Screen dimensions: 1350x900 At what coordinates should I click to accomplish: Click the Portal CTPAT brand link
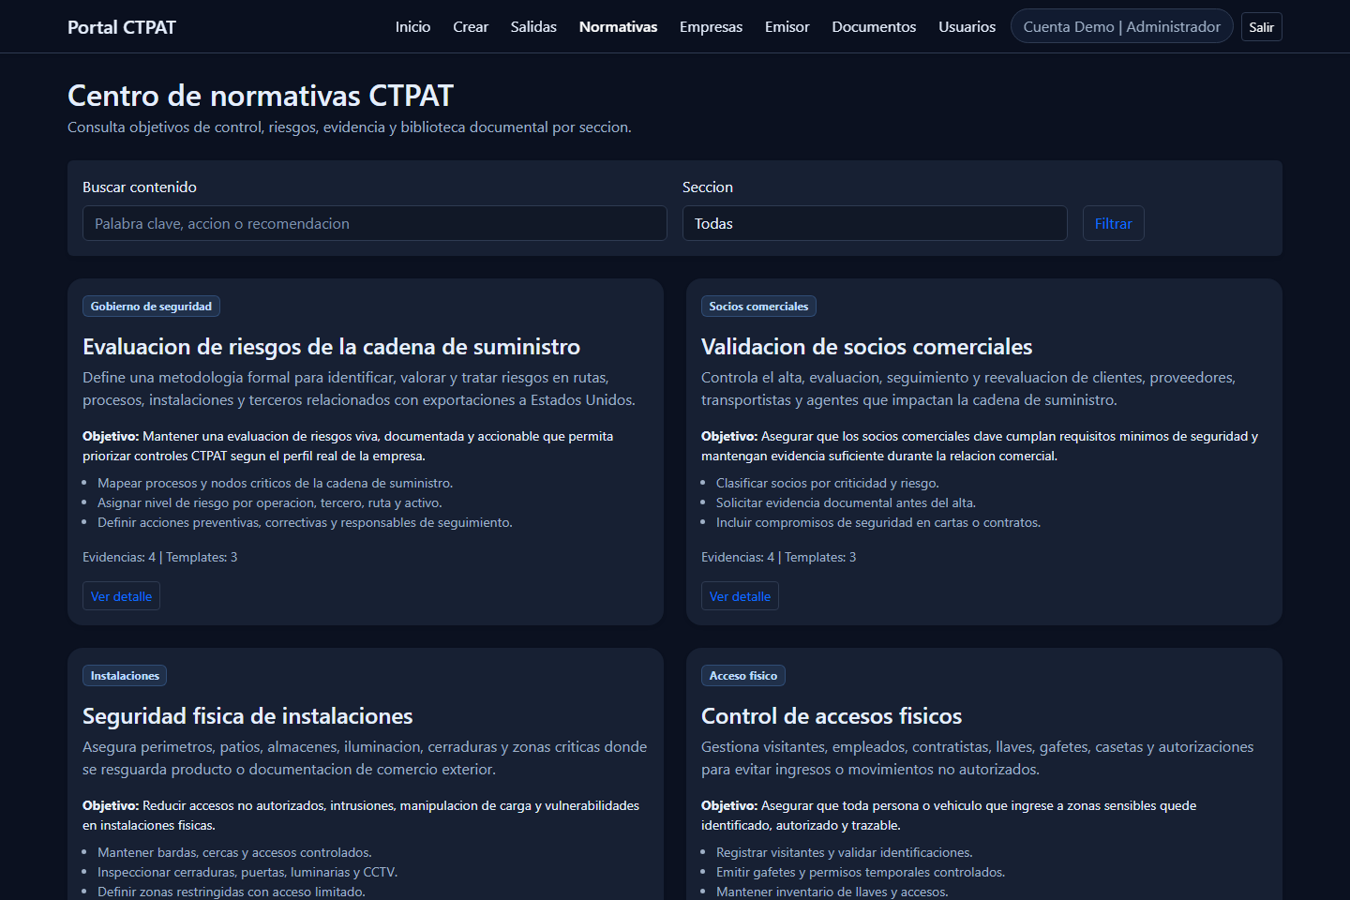122,27
